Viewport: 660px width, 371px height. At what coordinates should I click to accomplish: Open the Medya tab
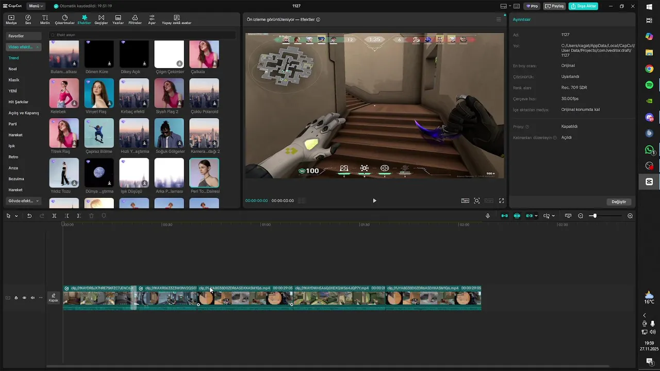pos(11,20)
